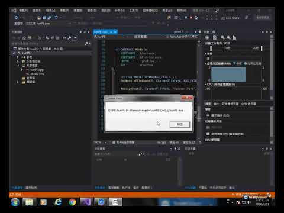The image size is (284, 213).
Task: Switch to CPU Usage tab in Diagnostic Tools
Action: [248, 104]
